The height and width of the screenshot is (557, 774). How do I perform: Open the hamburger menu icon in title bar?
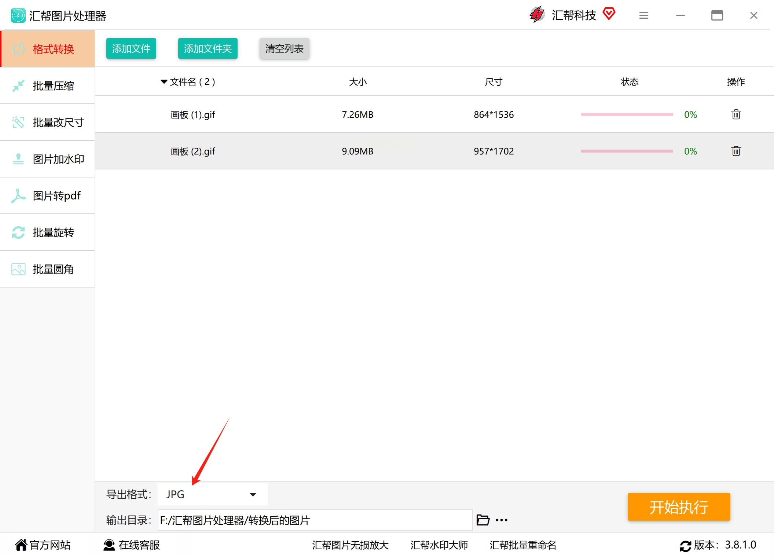(643, 15)
